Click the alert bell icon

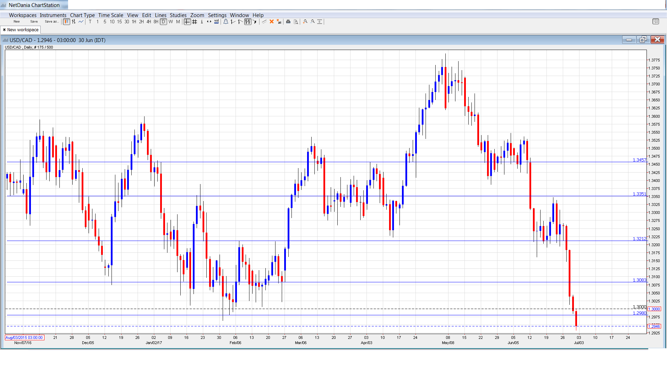coord(226,22)
